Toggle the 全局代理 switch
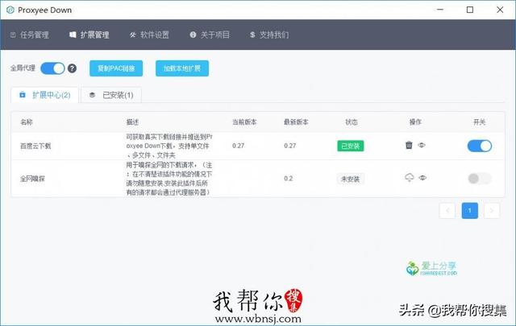 (52, 68)
